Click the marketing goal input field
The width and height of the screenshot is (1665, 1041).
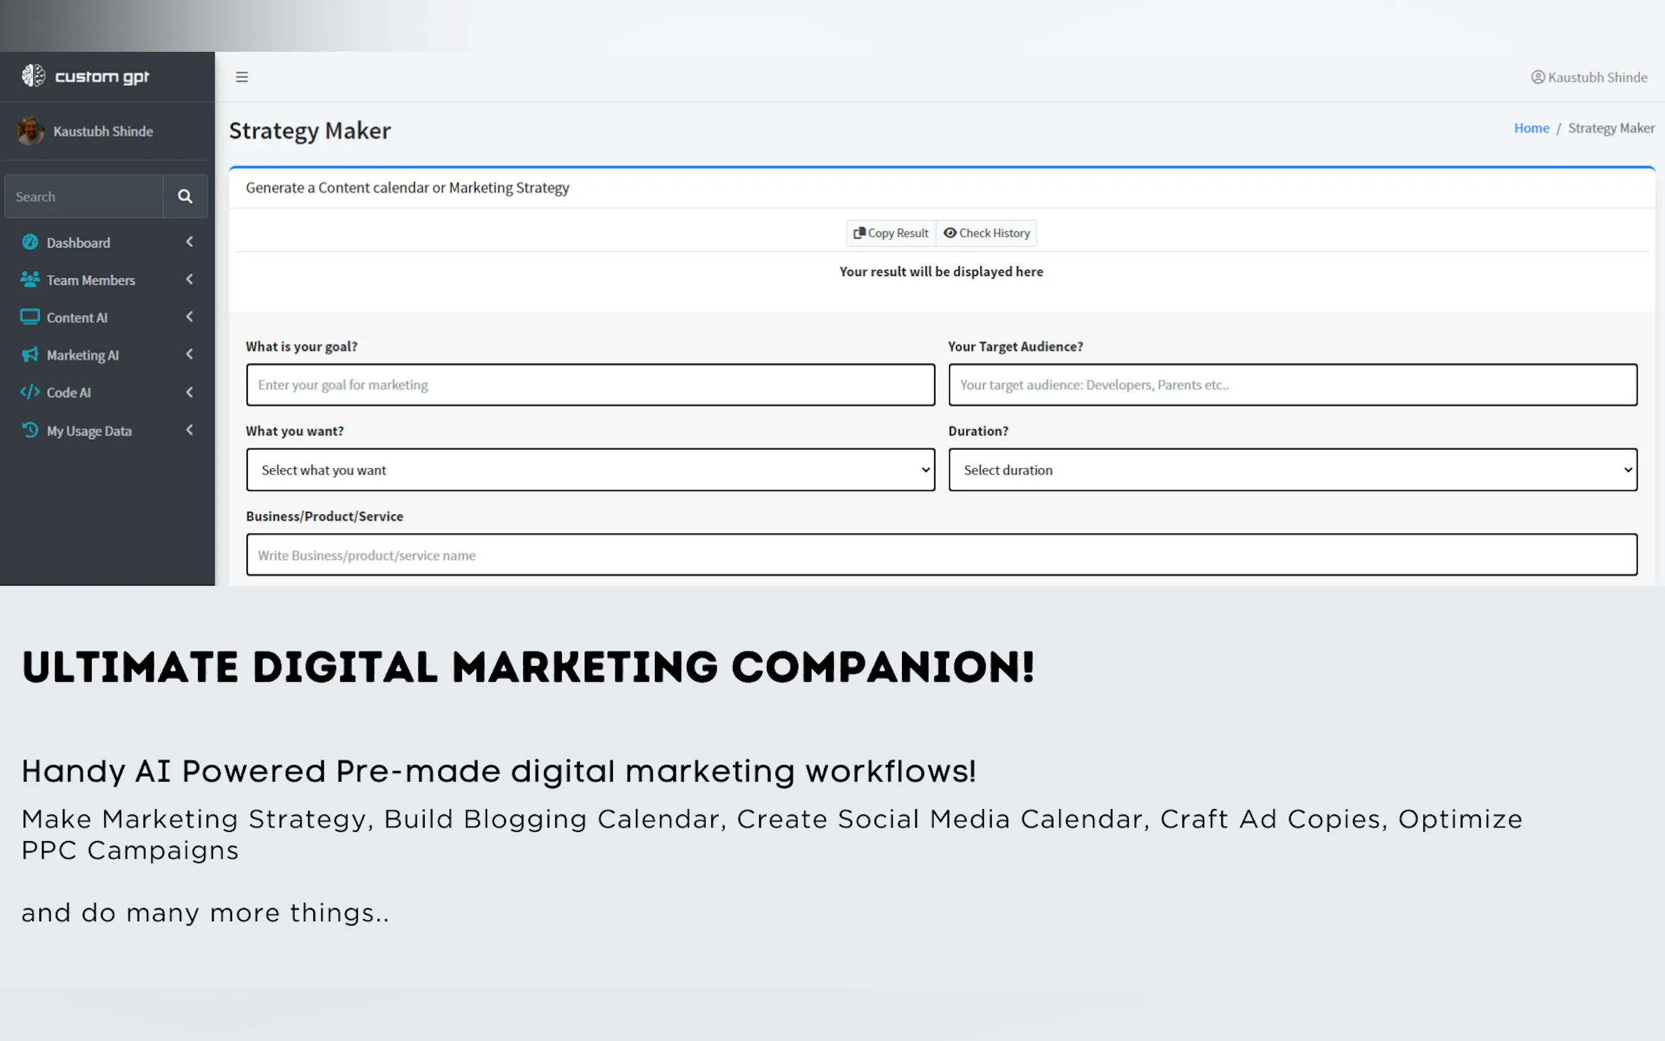[x=590, y=385]
